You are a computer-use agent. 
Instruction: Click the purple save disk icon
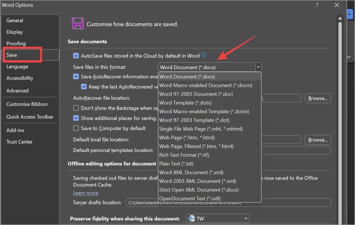tap(78, 24)
